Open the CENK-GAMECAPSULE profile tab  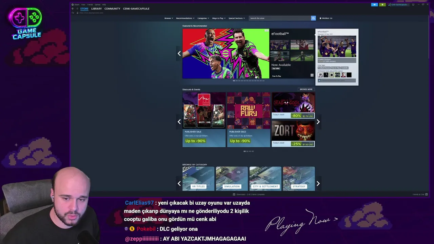[x=136, y=8]
